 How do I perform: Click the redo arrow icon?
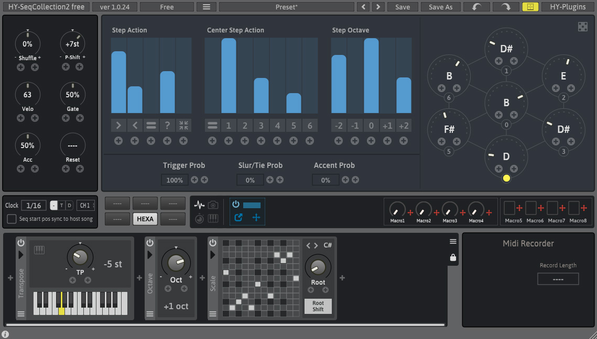point(506,7)
